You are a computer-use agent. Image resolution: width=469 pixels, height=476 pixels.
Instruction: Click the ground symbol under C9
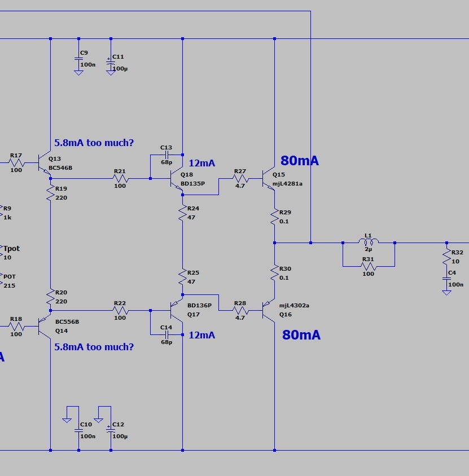click(78, 73)
